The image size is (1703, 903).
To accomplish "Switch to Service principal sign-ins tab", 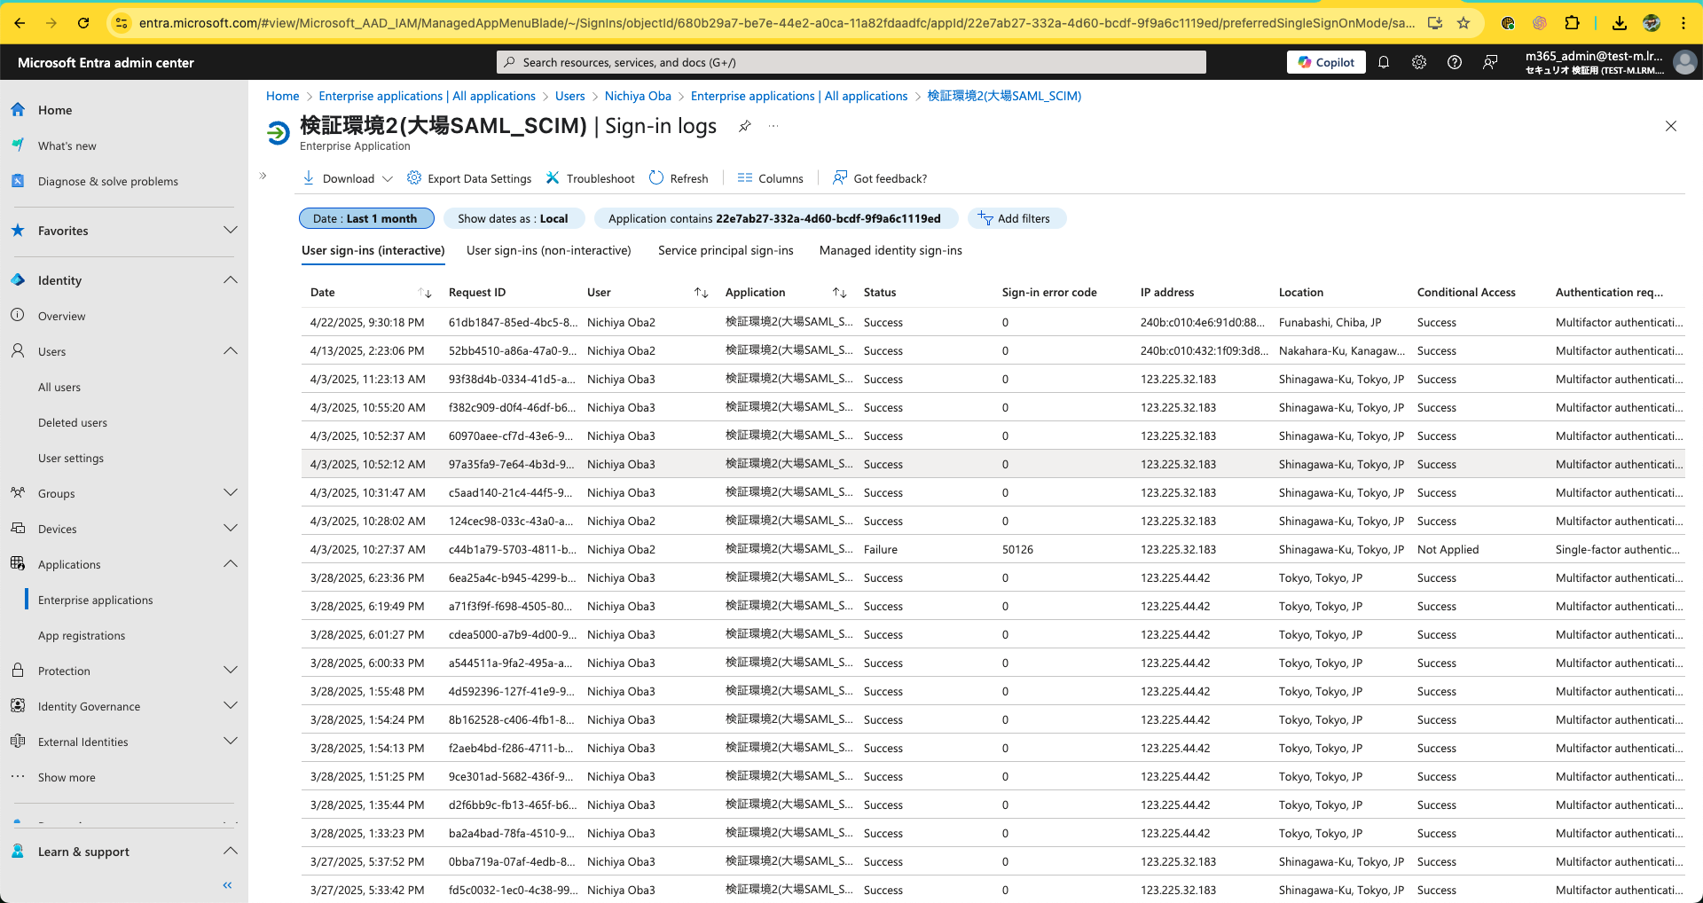I will pos(726,251).
